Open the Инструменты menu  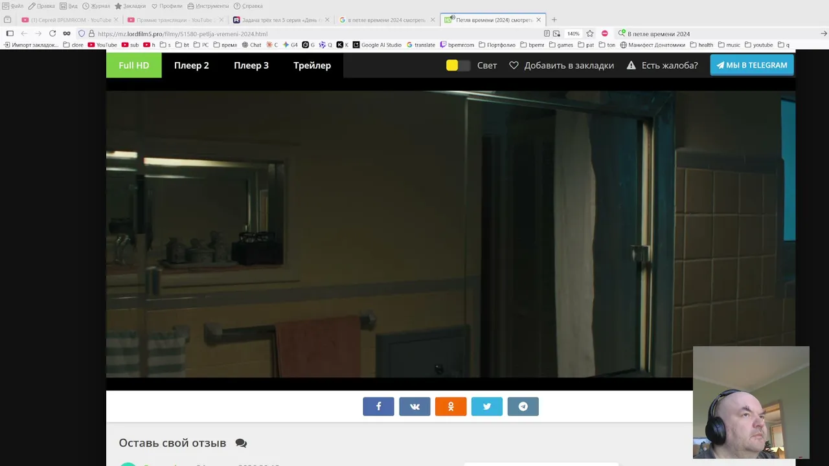click(x=208, y=6)
